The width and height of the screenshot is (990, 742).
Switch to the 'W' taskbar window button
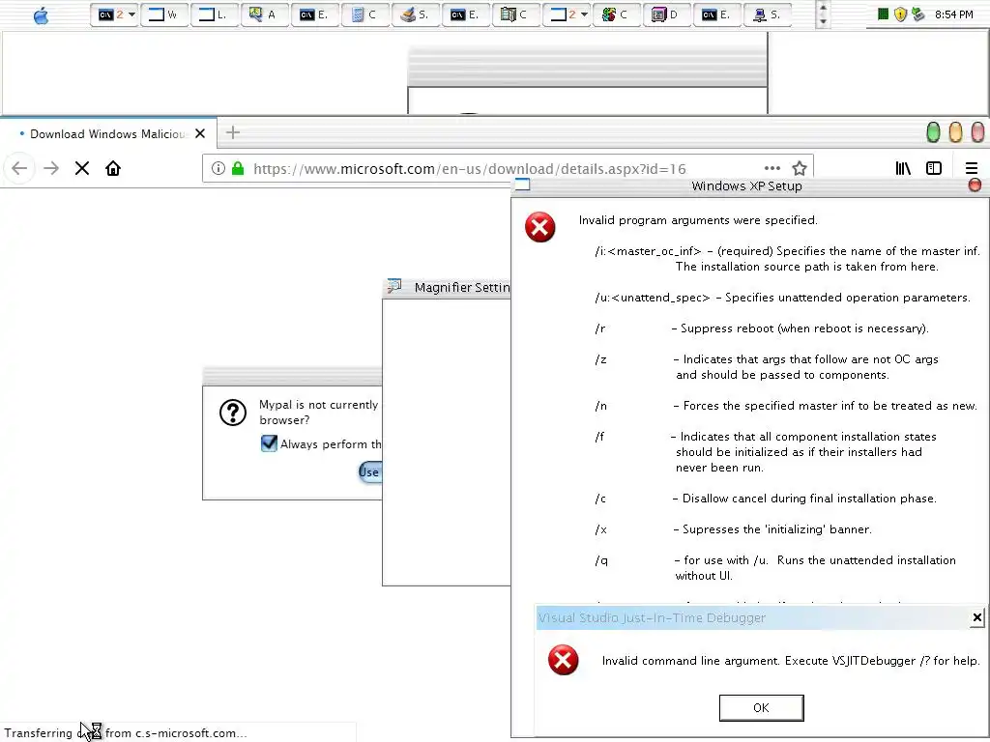(x=164, y=14)
